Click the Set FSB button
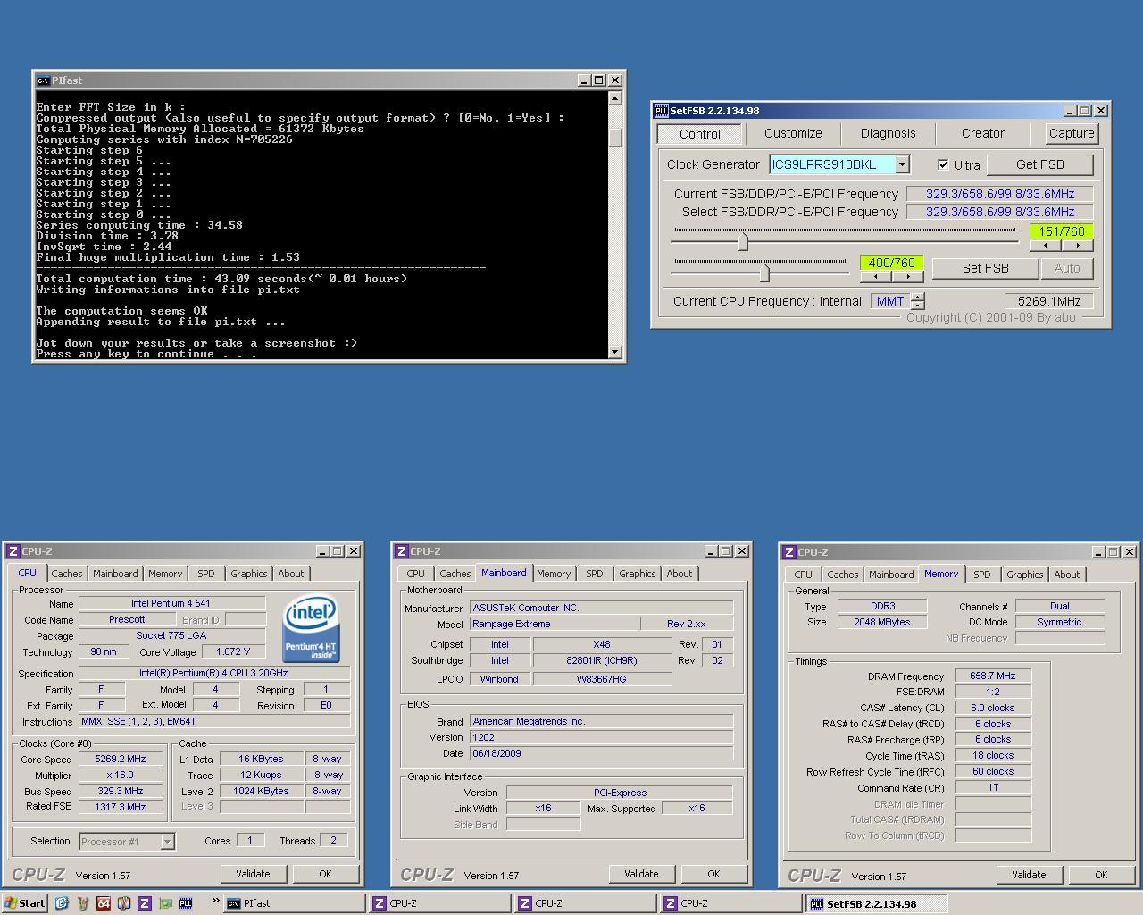Screen dimensions: 1143x915 pyautogui.click(x=985, y=268)
